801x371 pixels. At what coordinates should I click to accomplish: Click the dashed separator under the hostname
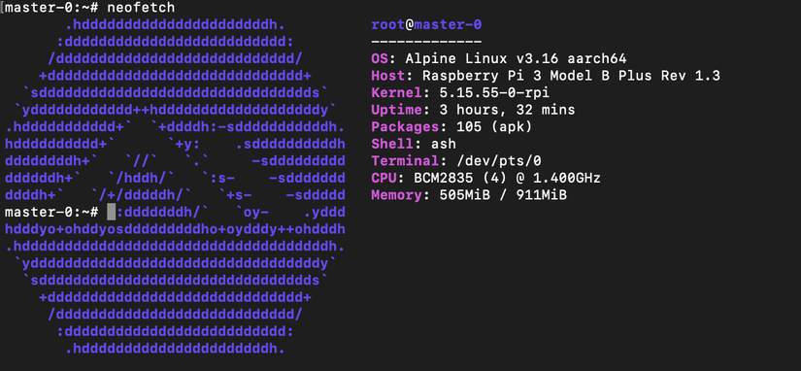[426, 42]
